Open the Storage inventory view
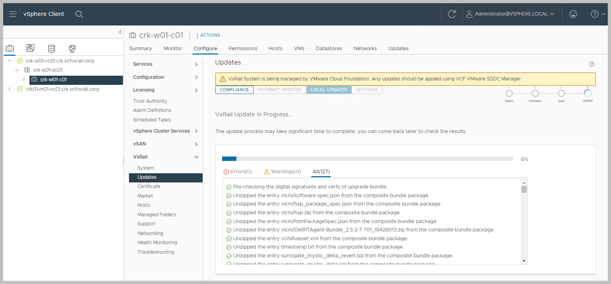The image size is (611, 284). tap(51, 49)
